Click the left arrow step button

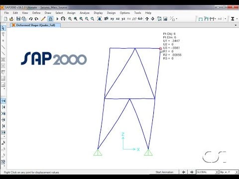tap(184, 172)
